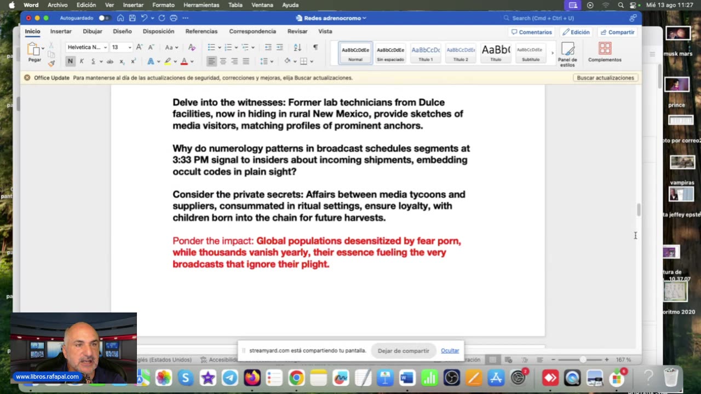701x394 pixels.
Task: Open the Aa change case dropdown
Action: pyautogui.click(x=172, y=48)
